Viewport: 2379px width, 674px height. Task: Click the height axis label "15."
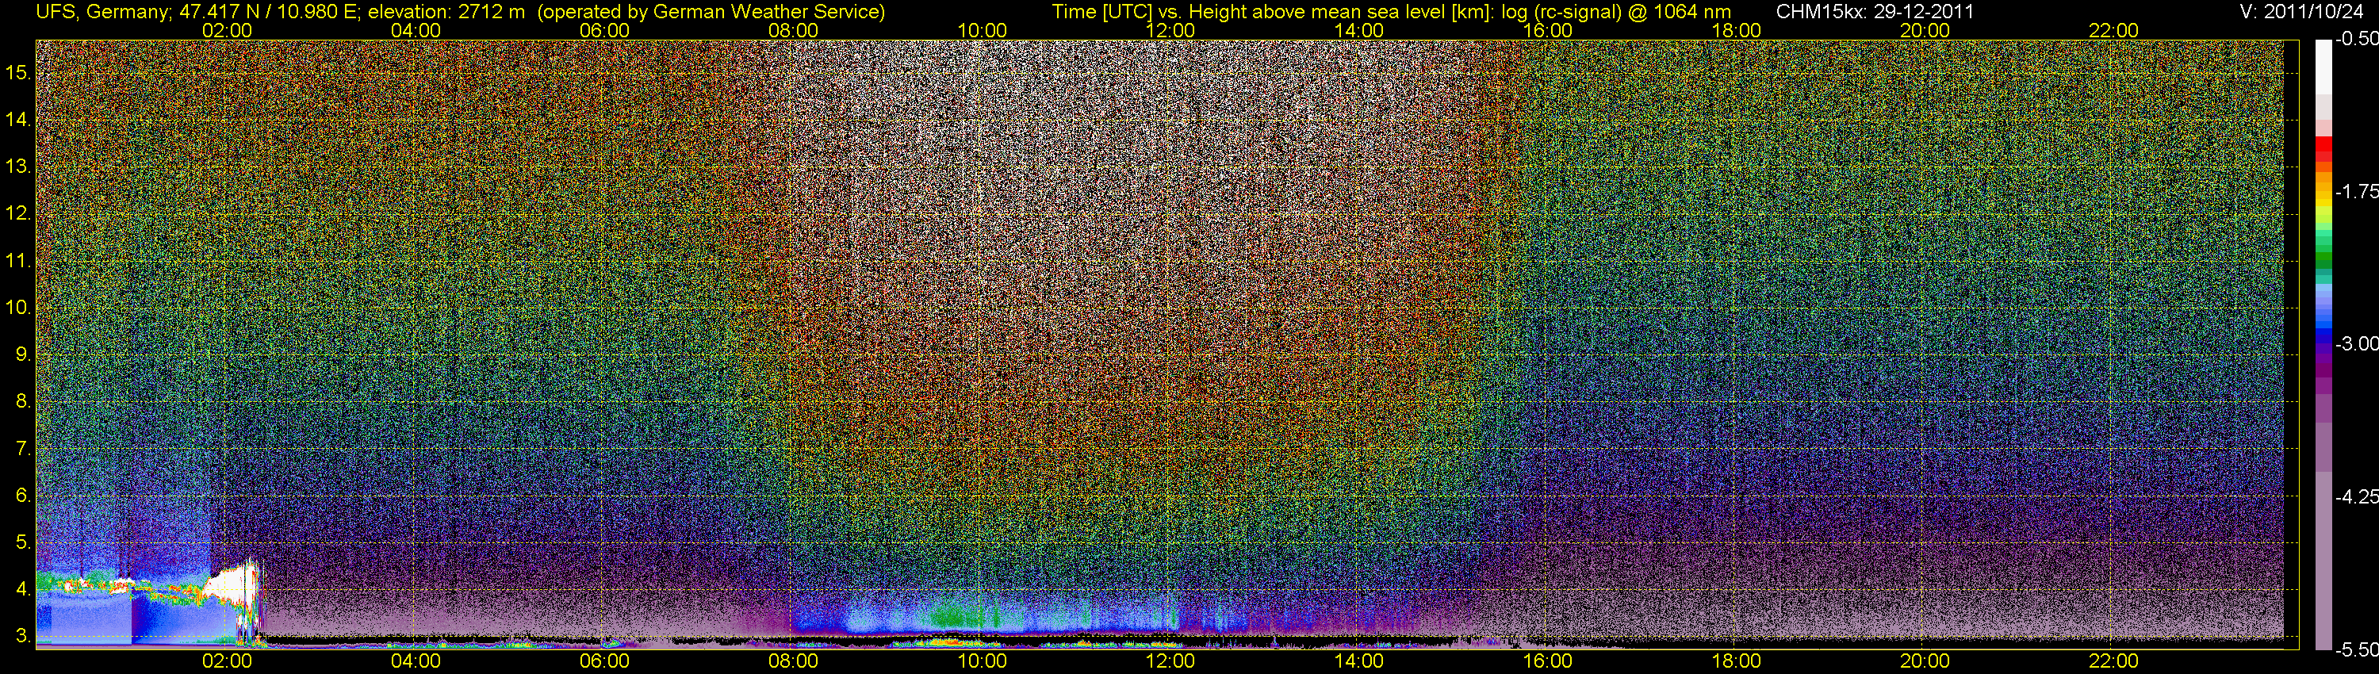tap(18, 72)
